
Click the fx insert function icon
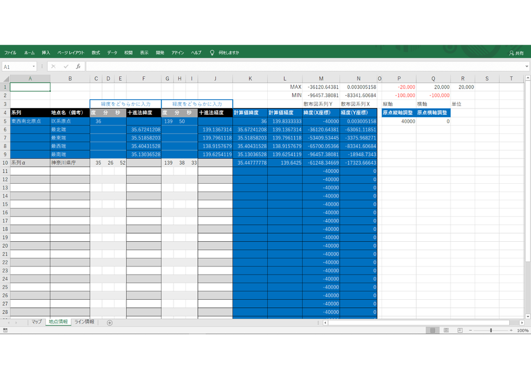[78, 67]
